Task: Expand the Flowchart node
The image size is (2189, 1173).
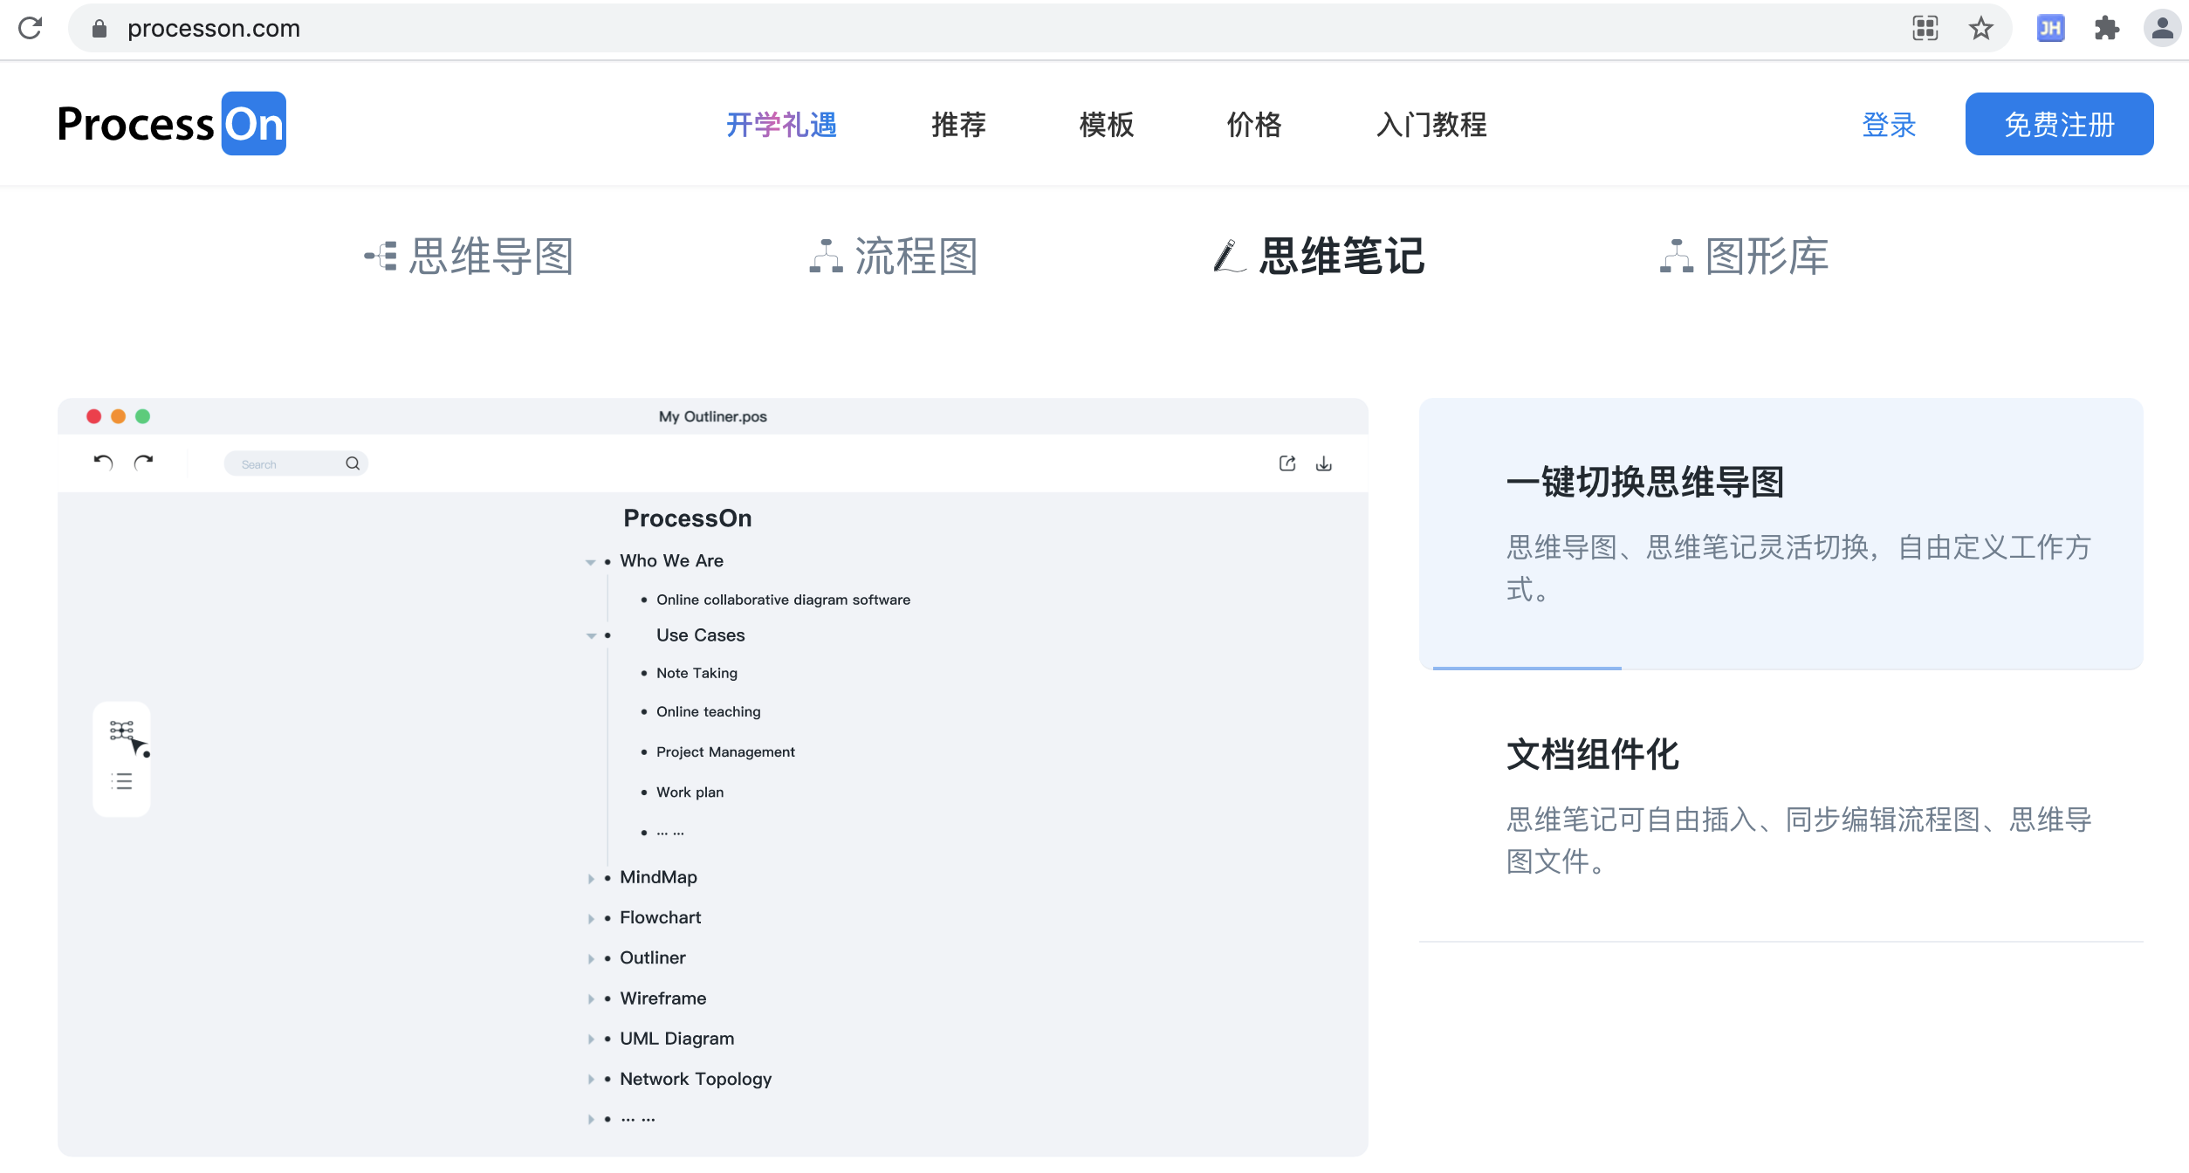Action: coord(591,919)
